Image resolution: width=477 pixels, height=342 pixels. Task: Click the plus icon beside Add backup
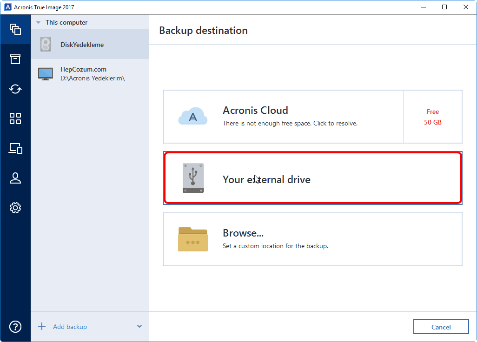(x=42, y=327)
